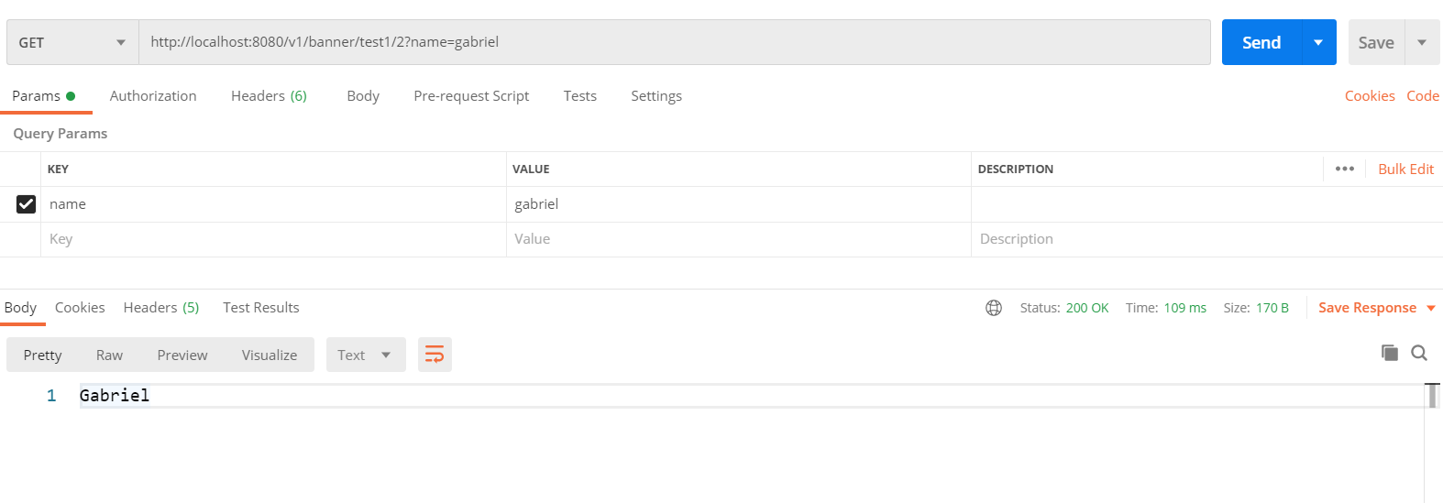Open the Send button dropdown arrow
This screenshot has width=1443, height=503.
[x=1318, y=42]
